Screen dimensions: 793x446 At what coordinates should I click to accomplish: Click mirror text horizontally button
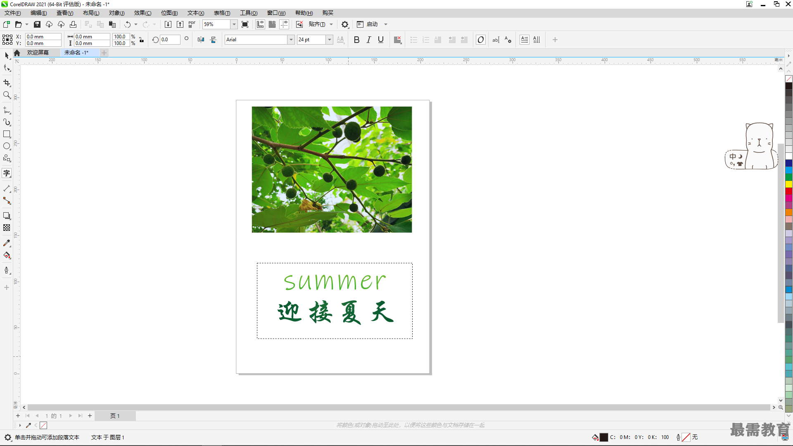(x=201, y=40)
